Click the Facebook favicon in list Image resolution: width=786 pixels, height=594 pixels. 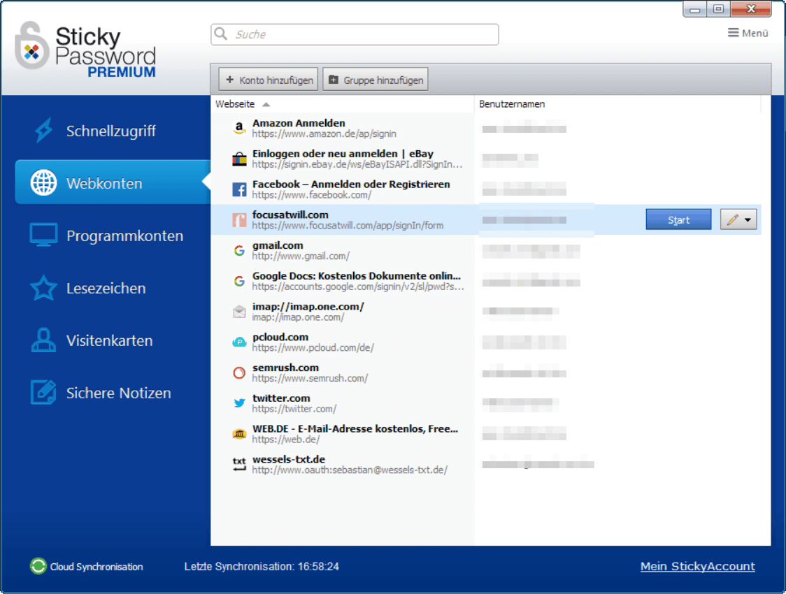[x=239, y=189]
